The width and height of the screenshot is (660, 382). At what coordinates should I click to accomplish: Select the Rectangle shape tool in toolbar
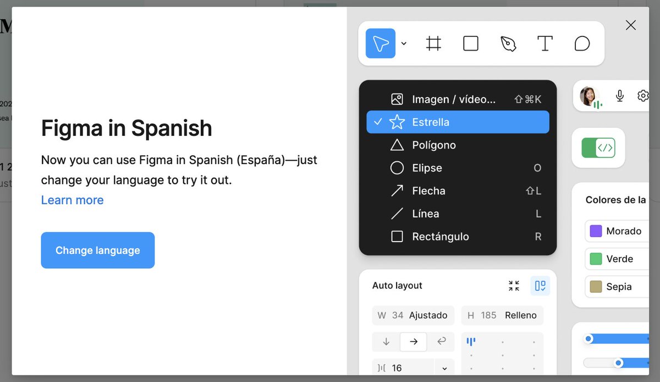[x=471, y=43]
